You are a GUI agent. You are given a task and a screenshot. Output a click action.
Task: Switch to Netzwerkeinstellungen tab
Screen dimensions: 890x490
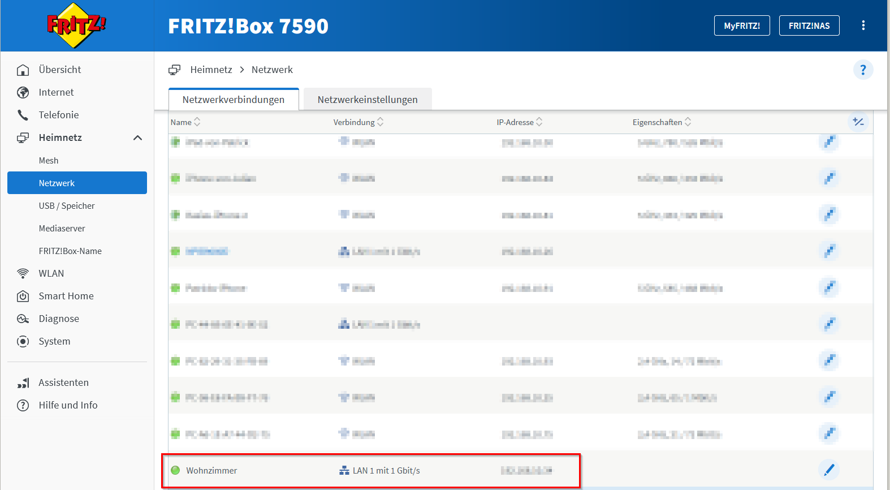coord(368,100)
